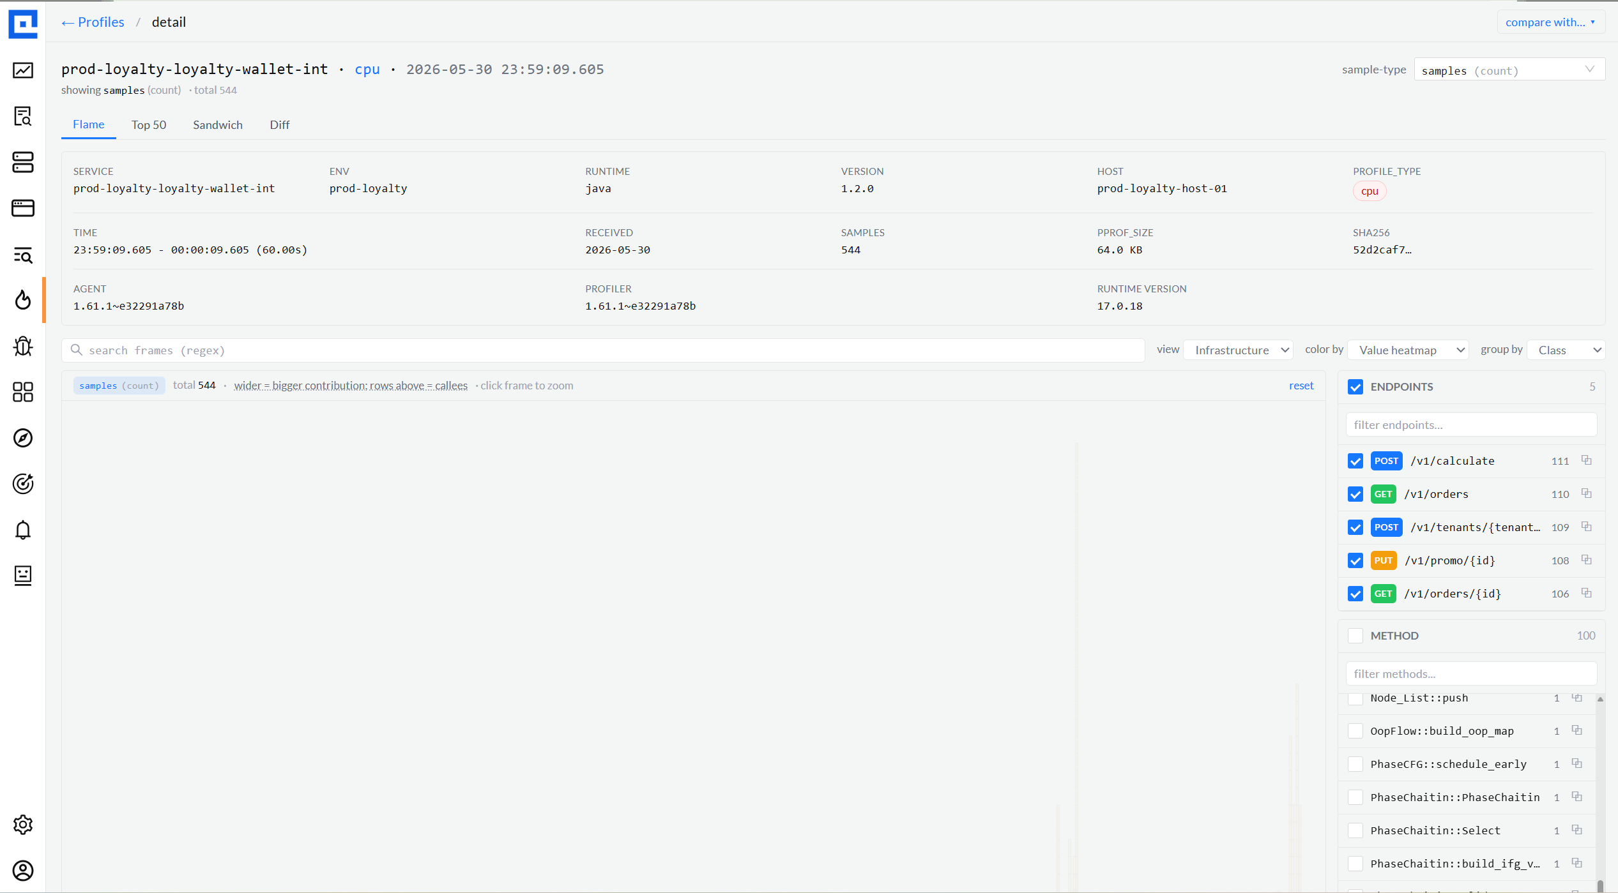The height and width of the screenshot is (893, 1618).
Task: Open the compass explore sidebar icon
Action: (x=23, y=438)
